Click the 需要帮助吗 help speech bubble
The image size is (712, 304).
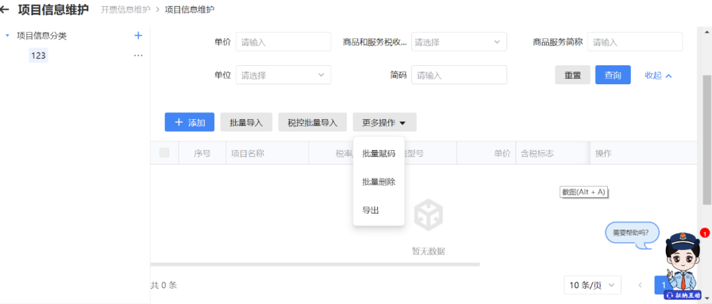(x=631, y=233)
